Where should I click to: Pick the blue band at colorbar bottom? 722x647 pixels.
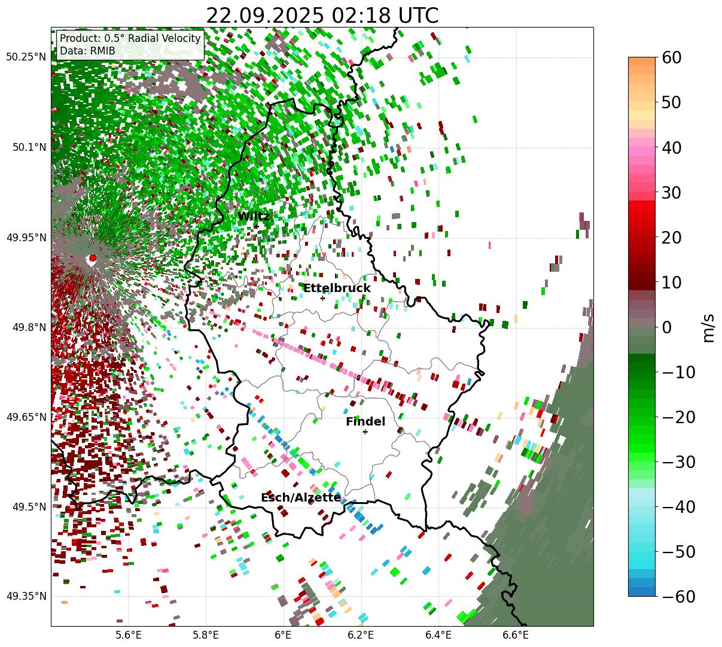[x=642, y=592]
